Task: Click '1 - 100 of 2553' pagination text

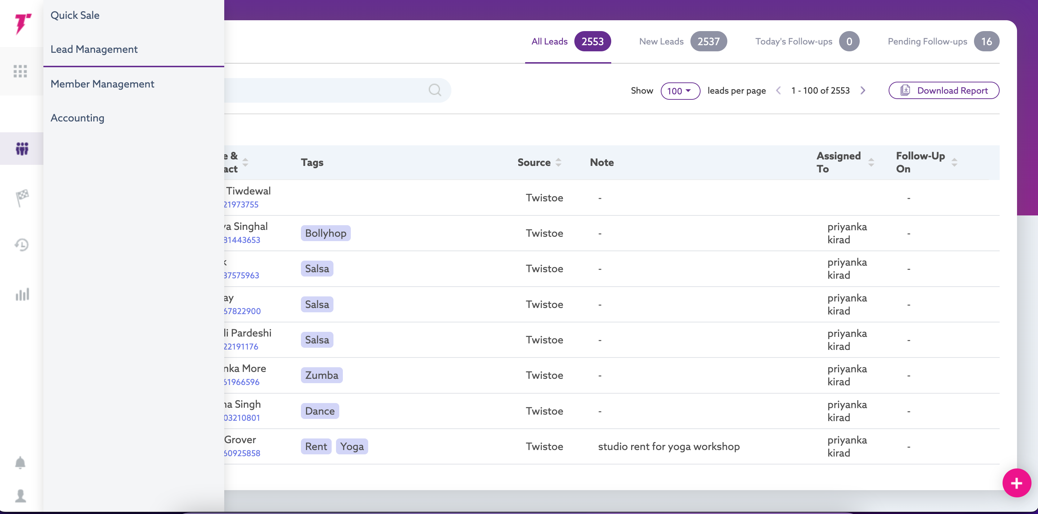Action: (820, 91)
